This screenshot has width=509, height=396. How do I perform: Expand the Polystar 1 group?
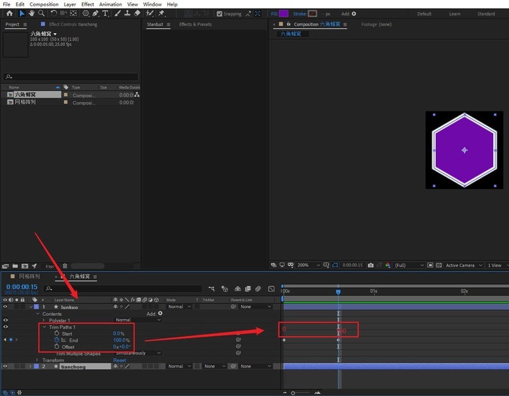tap(44, 320)
